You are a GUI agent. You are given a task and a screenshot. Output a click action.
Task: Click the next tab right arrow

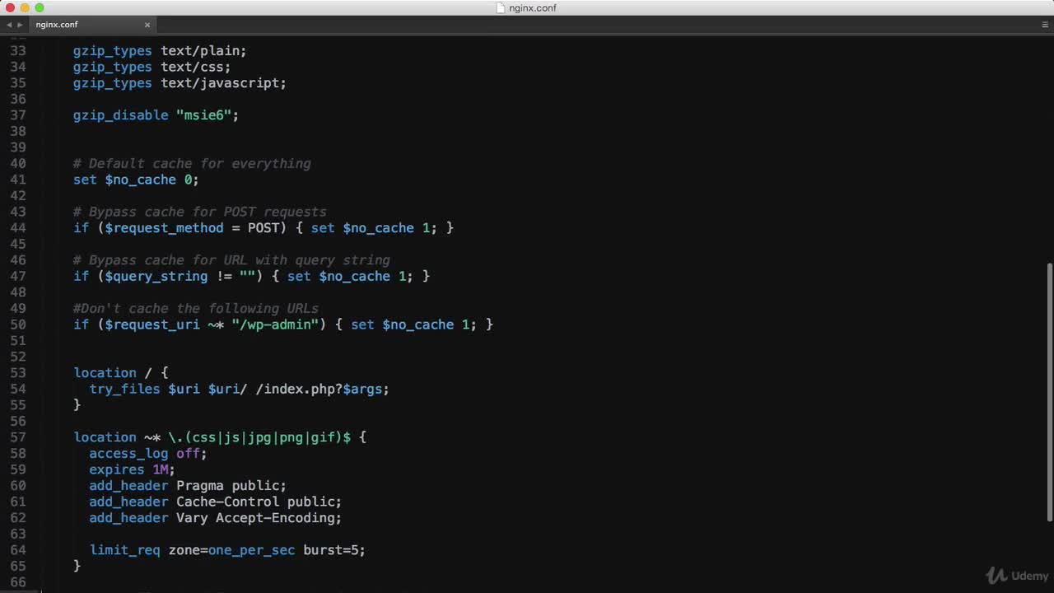tap(20, 25)
